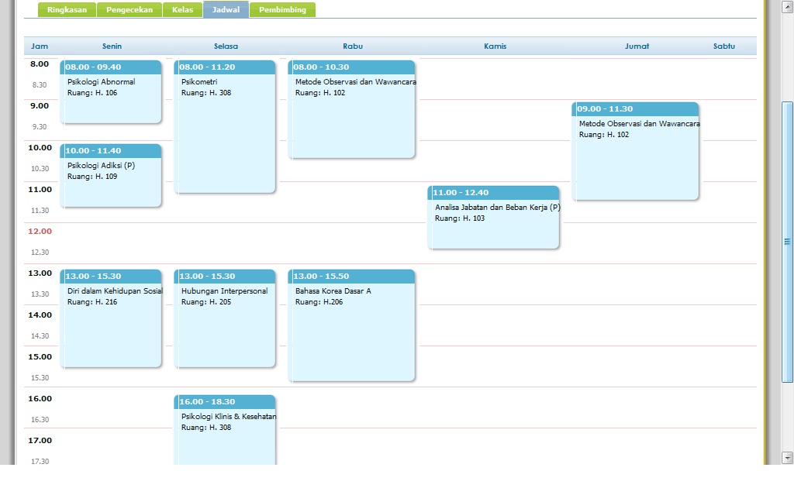Open the Psikologi Klinis & Kesehatan block
Image resolution: width=794 pixels, height=502 pixels.
(x=225, y=430)
